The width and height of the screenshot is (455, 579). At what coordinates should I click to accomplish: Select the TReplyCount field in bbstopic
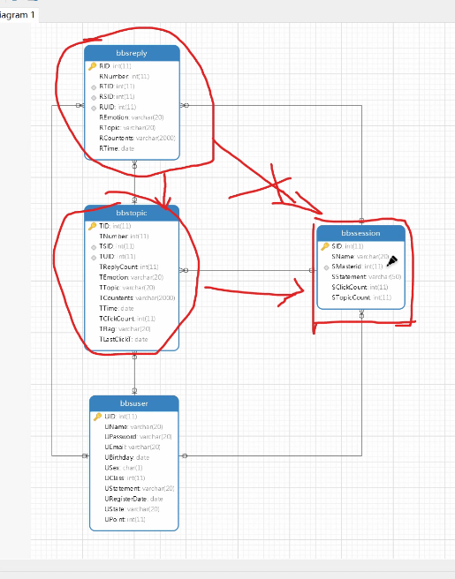(x=129, y=267)
